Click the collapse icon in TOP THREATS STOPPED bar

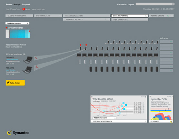click(145, 121)
